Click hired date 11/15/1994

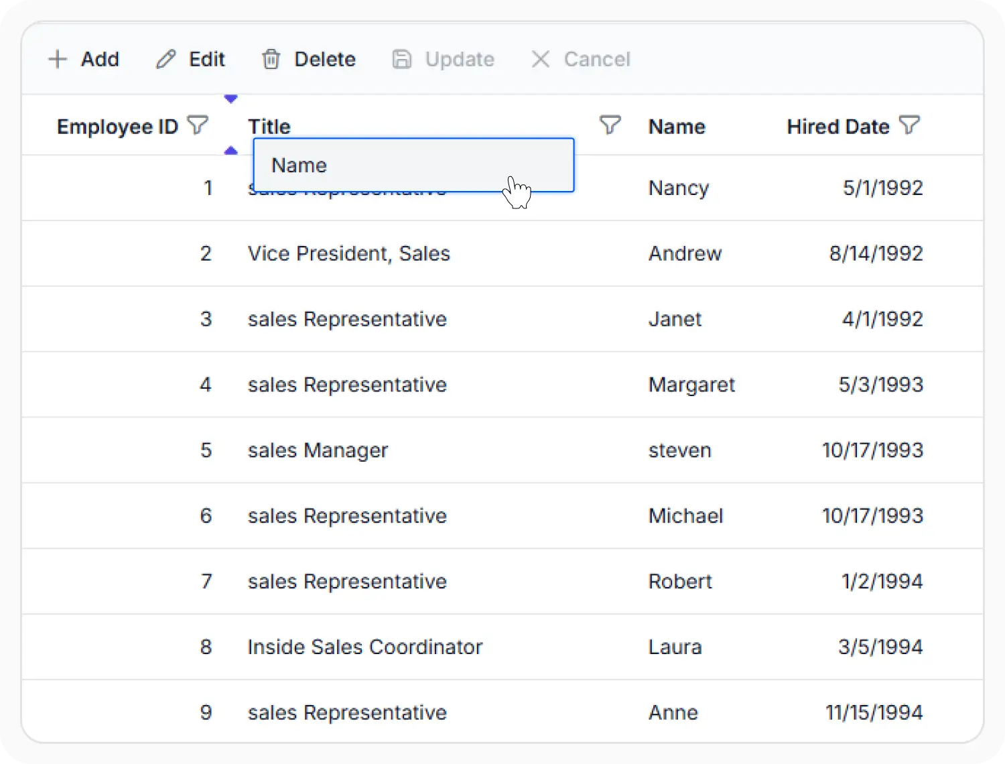point(874,712)
